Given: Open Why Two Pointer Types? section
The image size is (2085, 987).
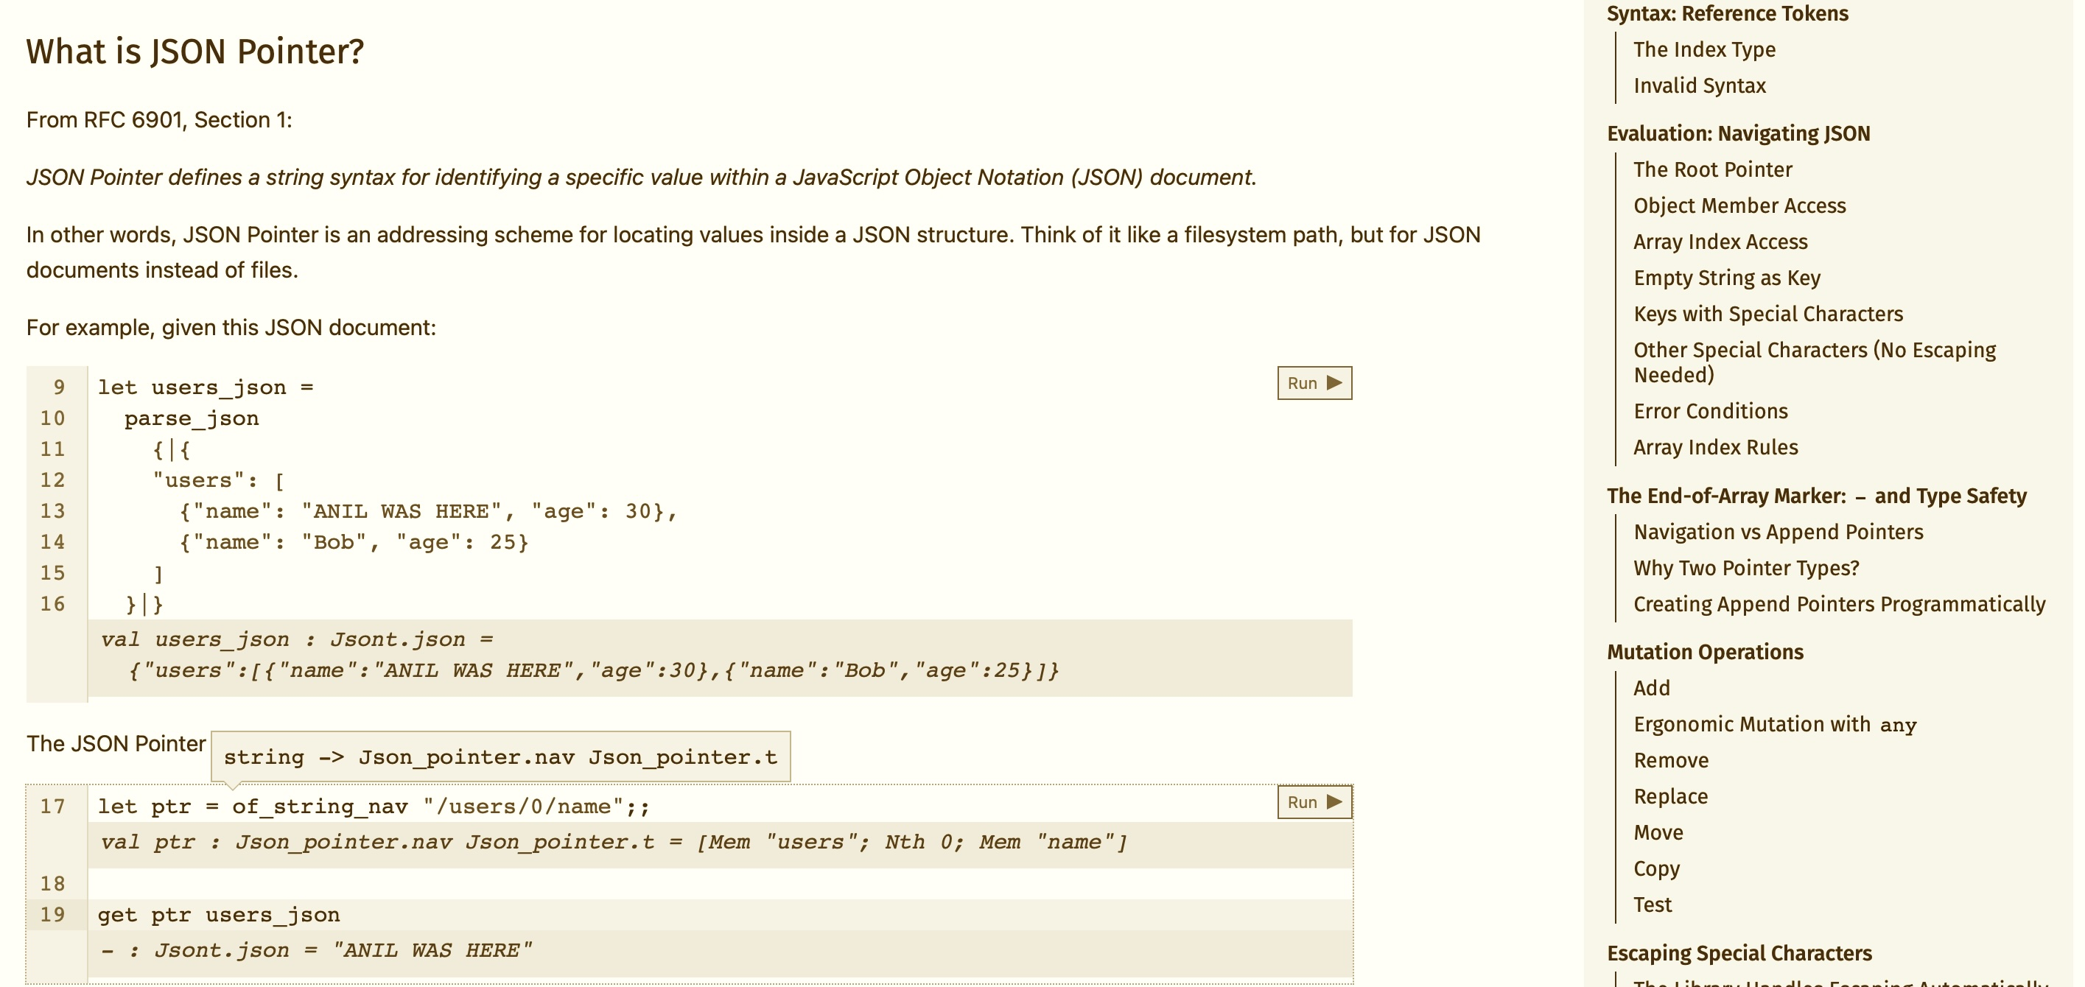Looking at the screenshot, I should pyautogui.click(x=1748, y=568).
